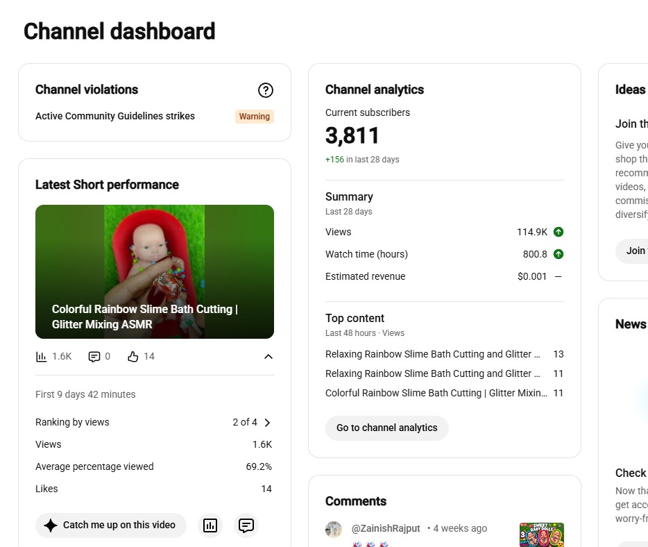Click Active Community Guidelines strikes text

115,116
